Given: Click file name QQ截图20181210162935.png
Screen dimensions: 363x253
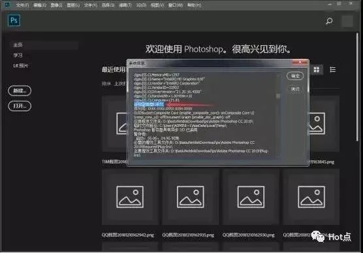Looking at the screenshot, I should coord(188,235).
